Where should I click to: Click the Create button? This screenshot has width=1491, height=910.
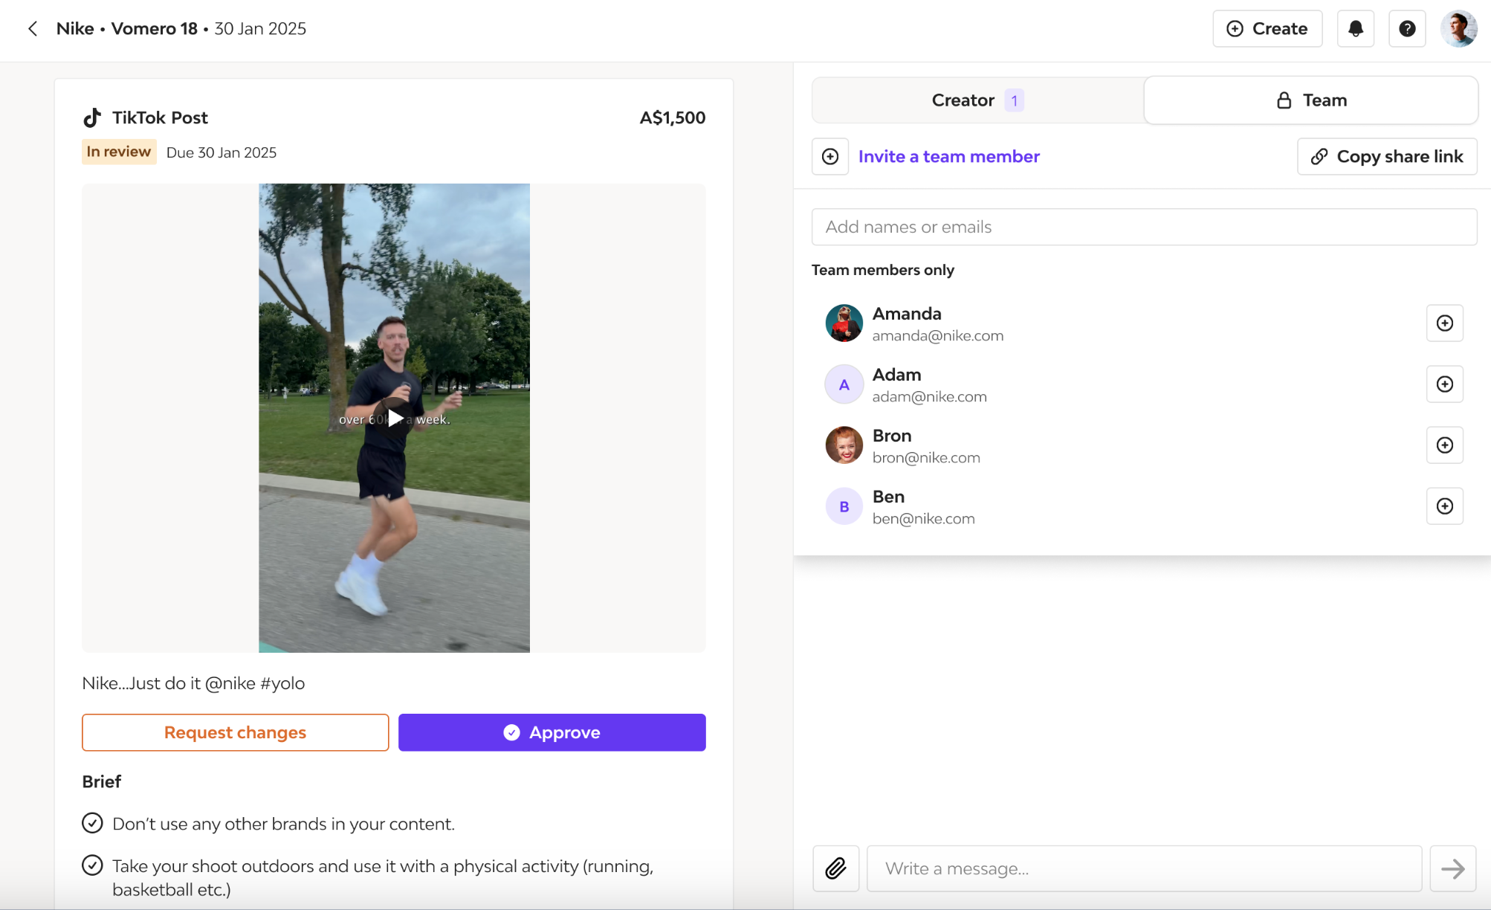point(1267,29)
